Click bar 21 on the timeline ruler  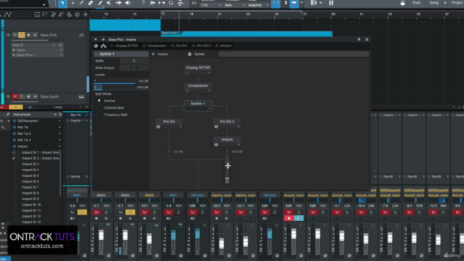[220, 14]
